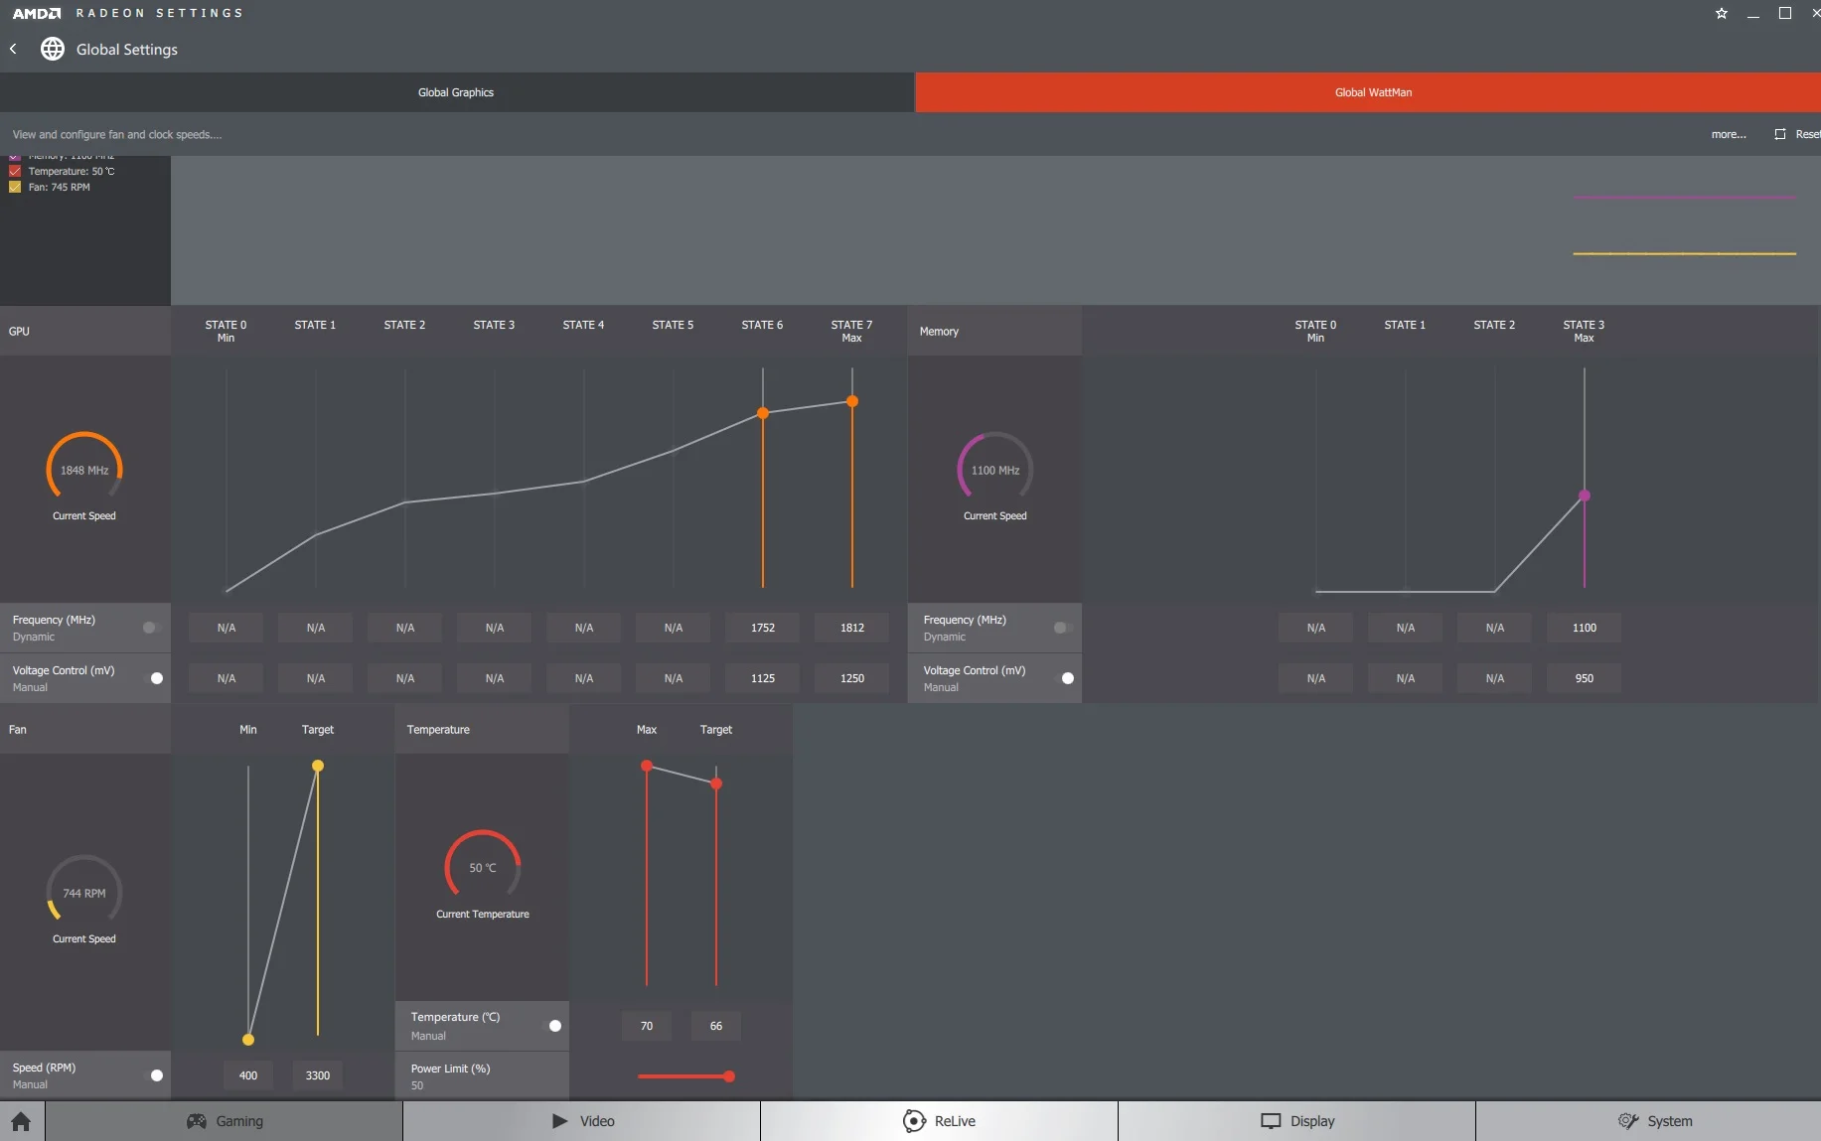Open the Gaming section
The image size is (1821, 1141).
225,1121
